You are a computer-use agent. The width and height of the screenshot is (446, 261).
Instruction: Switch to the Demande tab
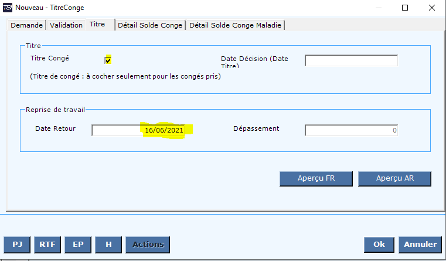coord(26,25)
